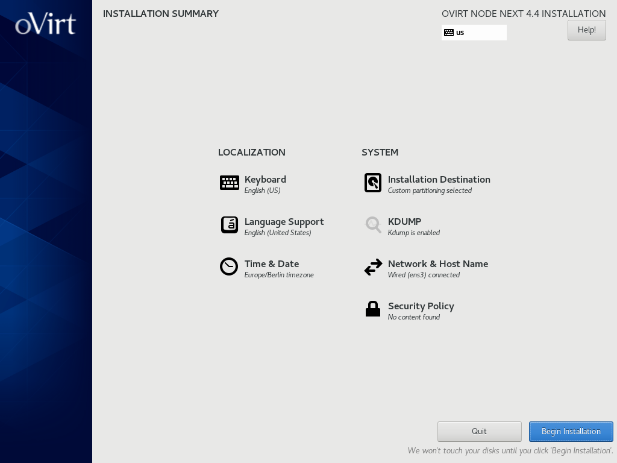Click the Keyboard icon under Localization
Screen dimensions: 617x463
(x=230, y=183)
